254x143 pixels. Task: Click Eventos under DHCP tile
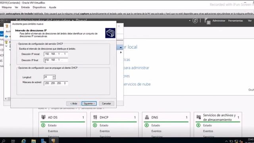[x=105, y=131]
